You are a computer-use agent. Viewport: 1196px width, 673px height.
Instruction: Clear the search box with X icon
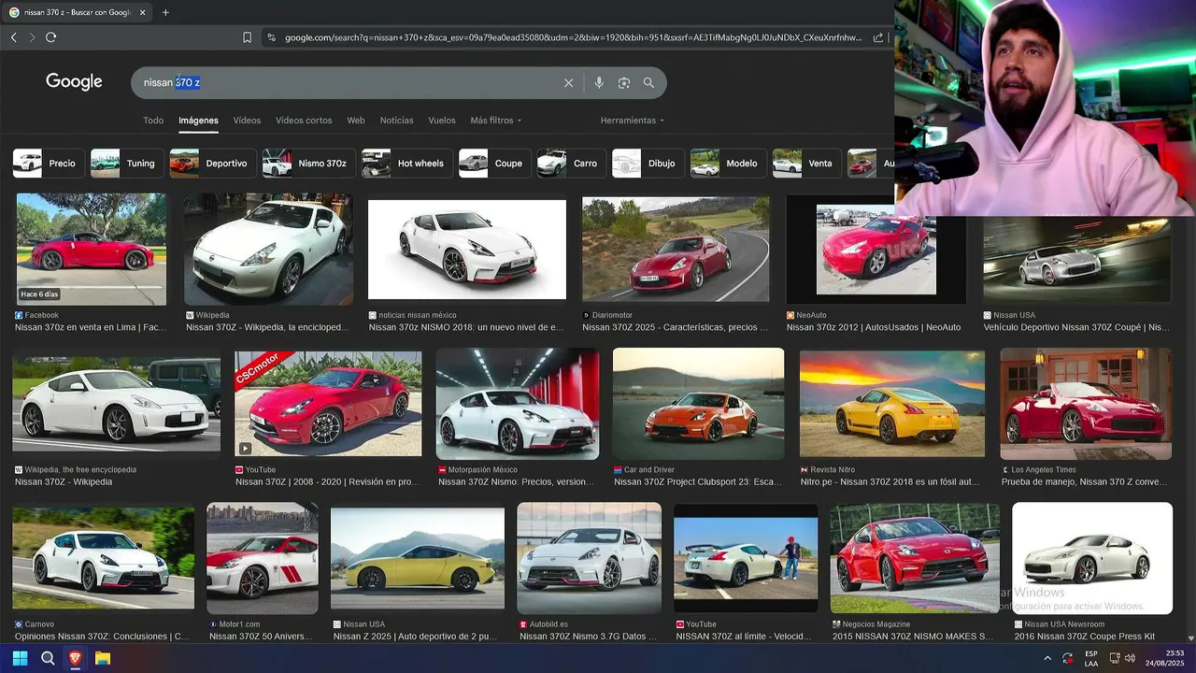pyautogui.click(x=568, y=83)
